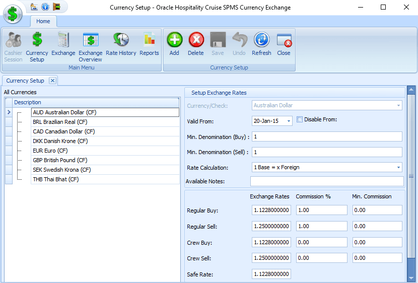Edit Regular Sell exchange rate field
Image resolution: width=418 pixels, height=283 pixels.
tap(271, 226)
